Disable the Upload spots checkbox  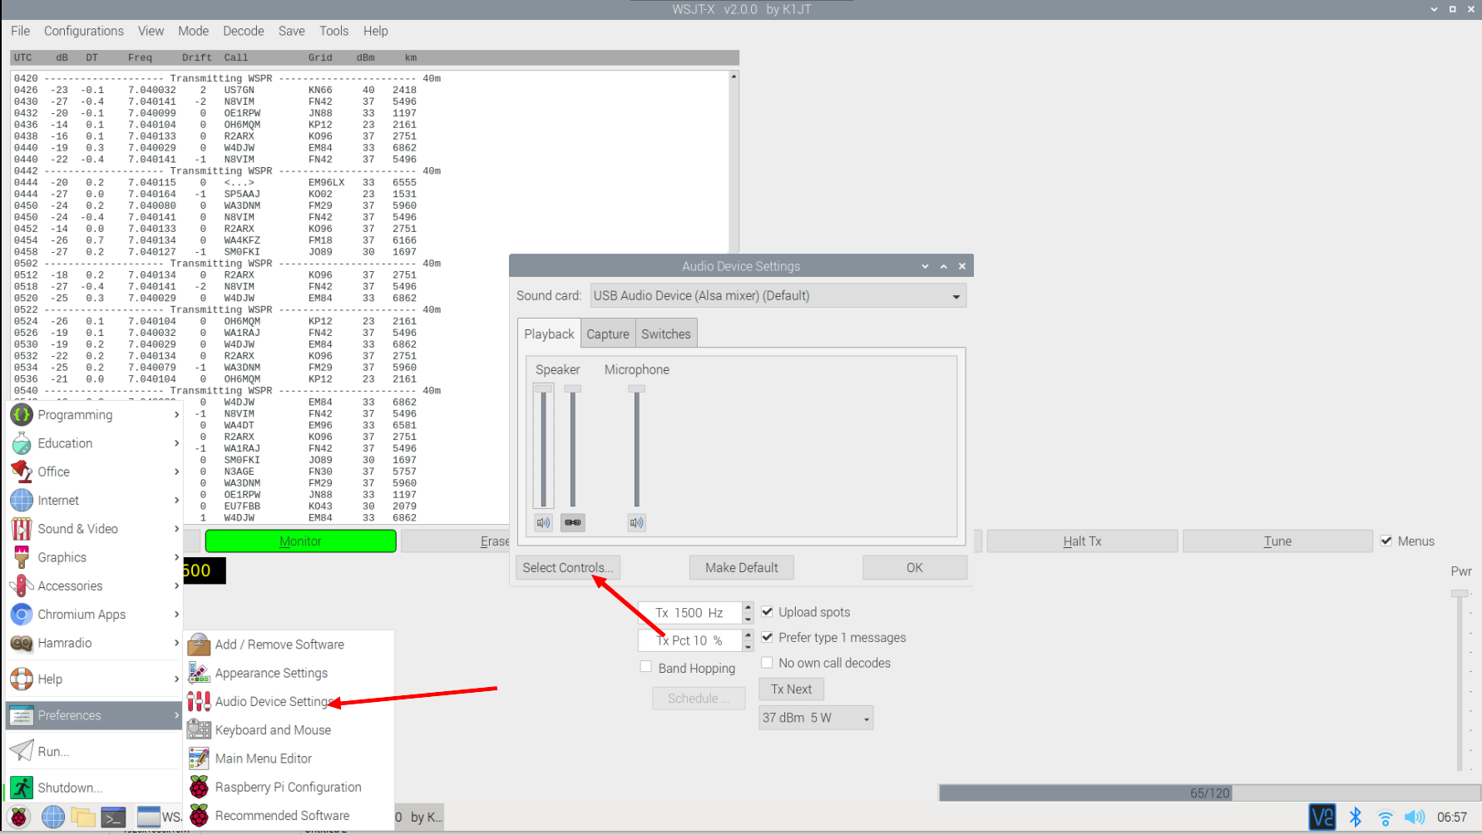(768, 612)
